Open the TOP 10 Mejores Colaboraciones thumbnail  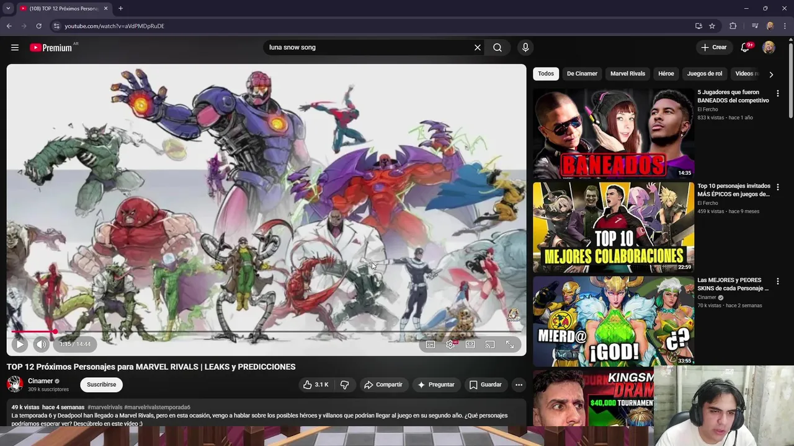click(x=613, y=227)
